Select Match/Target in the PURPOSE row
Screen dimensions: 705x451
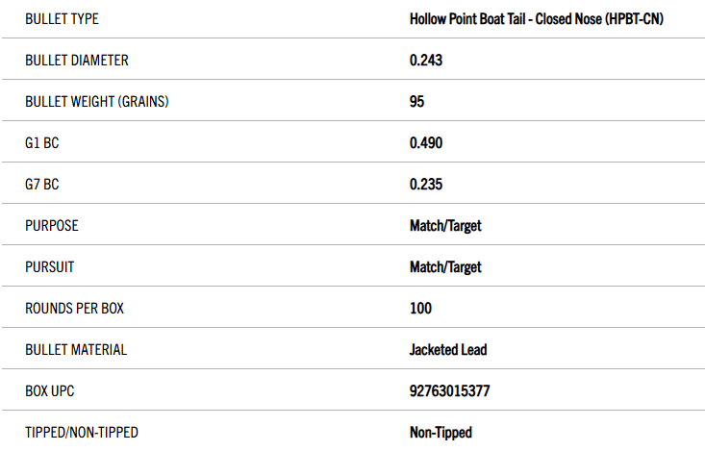tap(445, 225)
